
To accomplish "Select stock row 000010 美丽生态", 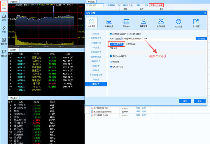I will (x=46, y=58).
